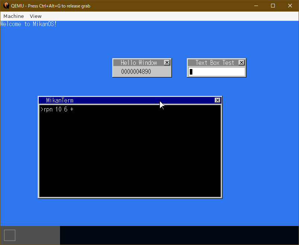Close the QEMU window
The height and width of the screenshot is (245, 299).
(290, 6)
